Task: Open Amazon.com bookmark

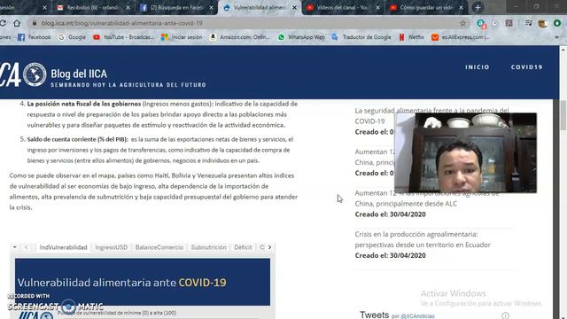Action: [239, 37]
